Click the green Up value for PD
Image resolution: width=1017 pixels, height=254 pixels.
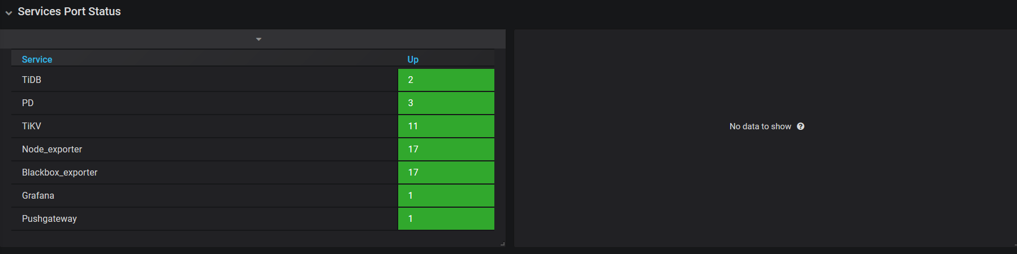coord(446,103)
